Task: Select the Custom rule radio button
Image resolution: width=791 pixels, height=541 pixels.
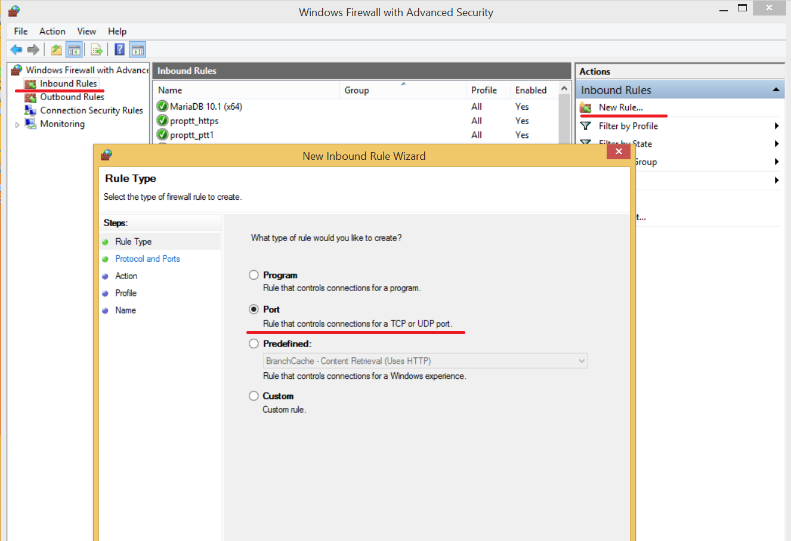Action: (x=254, y=396)
